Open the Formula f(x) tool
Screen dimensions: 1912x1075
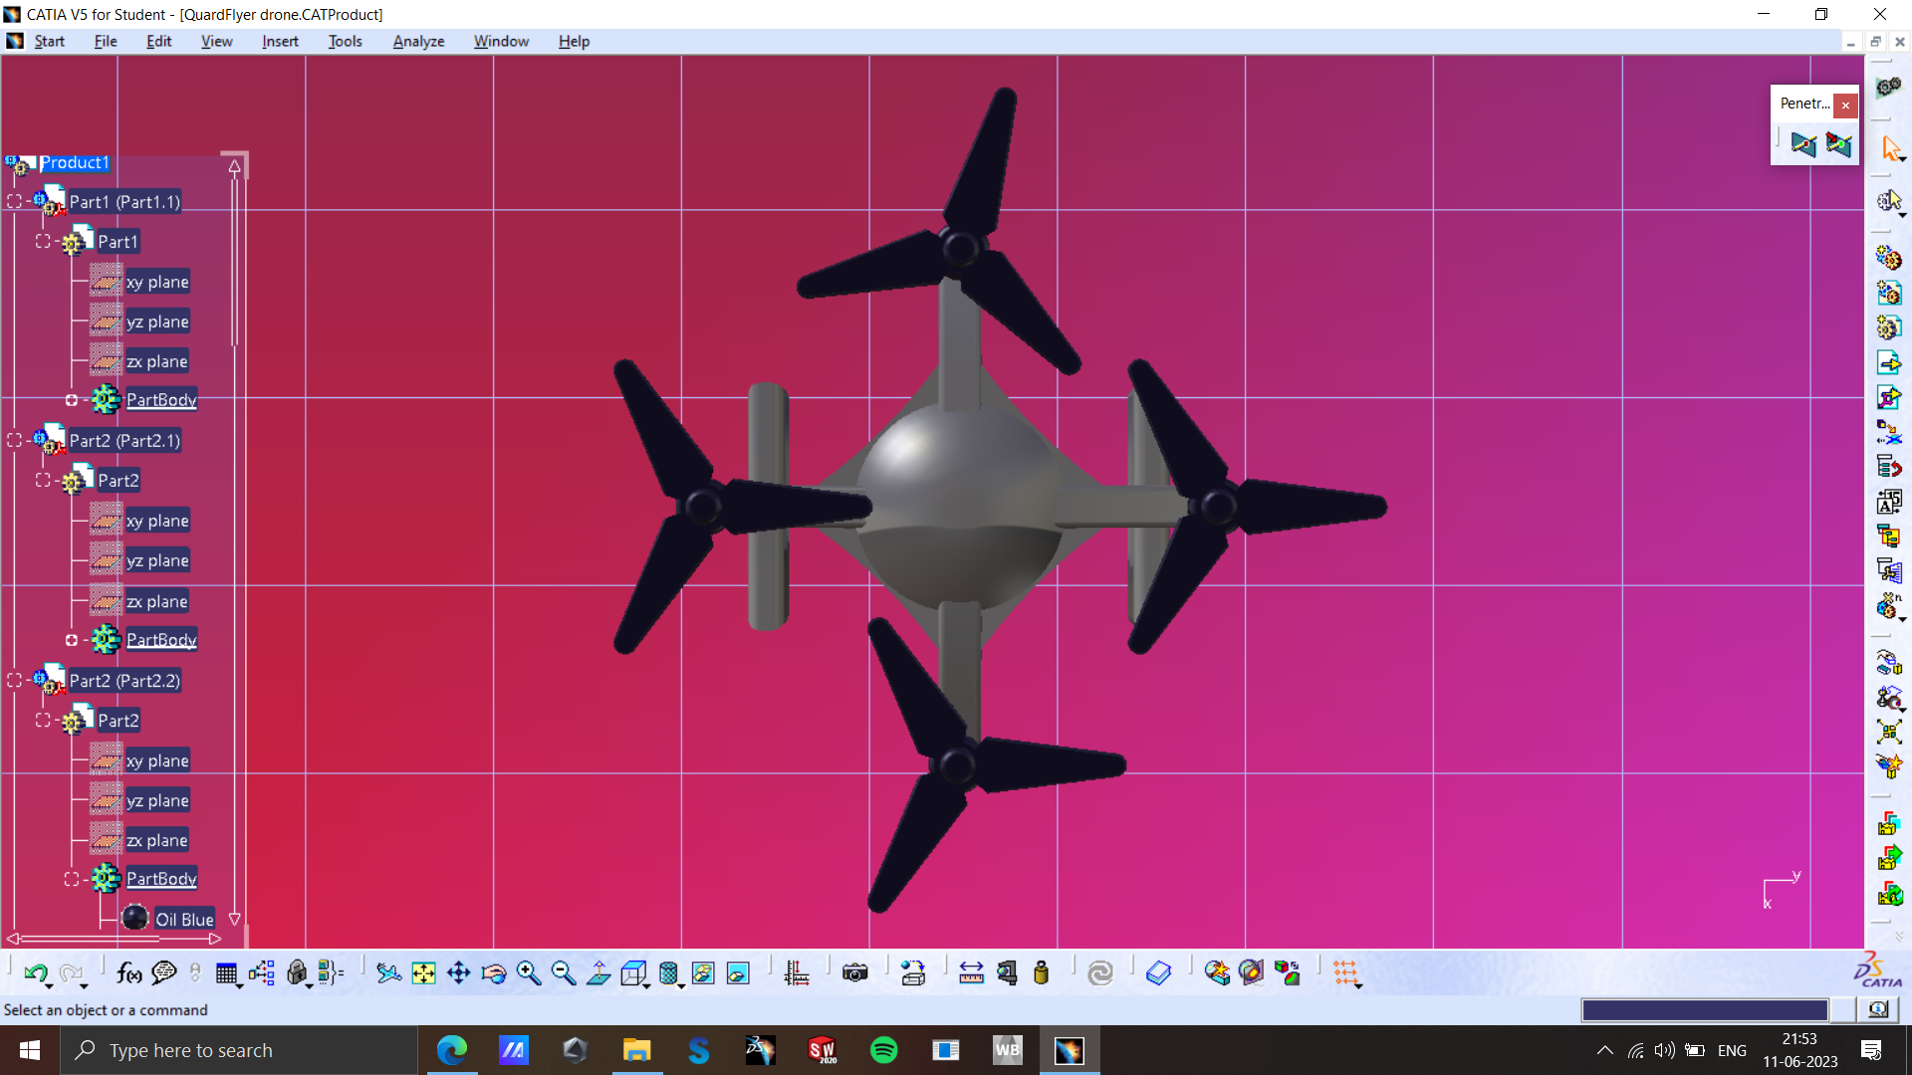[x=128, y=972]
